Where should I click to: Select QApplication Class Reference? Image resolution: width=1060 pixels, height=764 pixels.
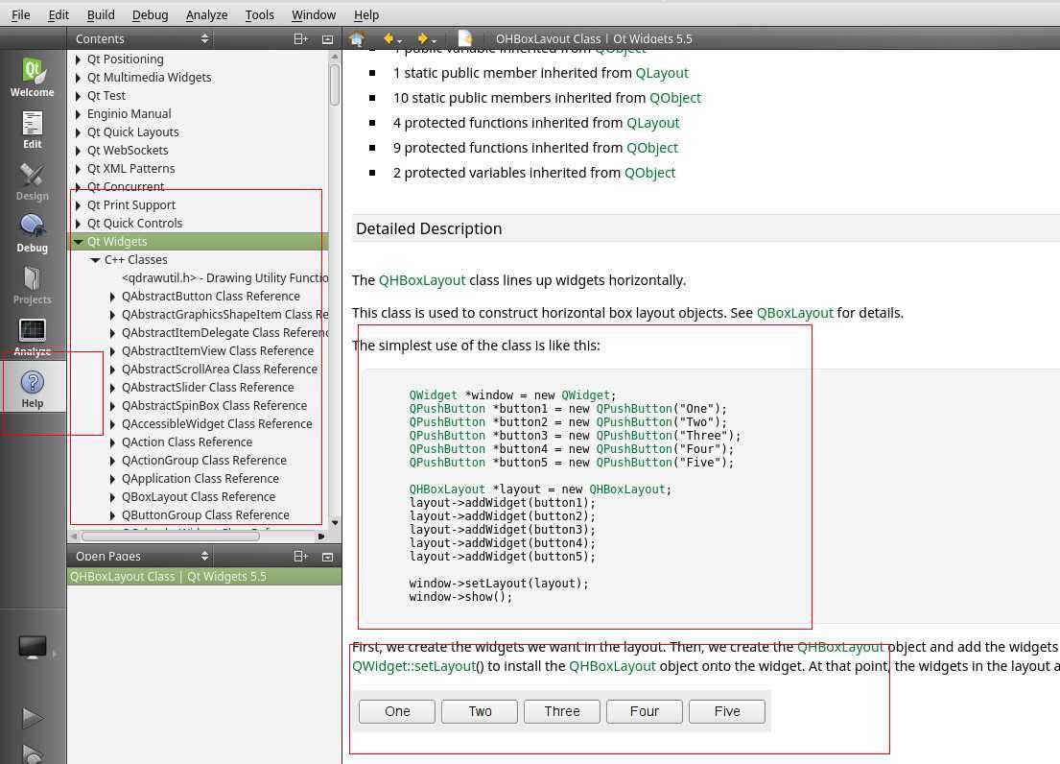point(200,479)
